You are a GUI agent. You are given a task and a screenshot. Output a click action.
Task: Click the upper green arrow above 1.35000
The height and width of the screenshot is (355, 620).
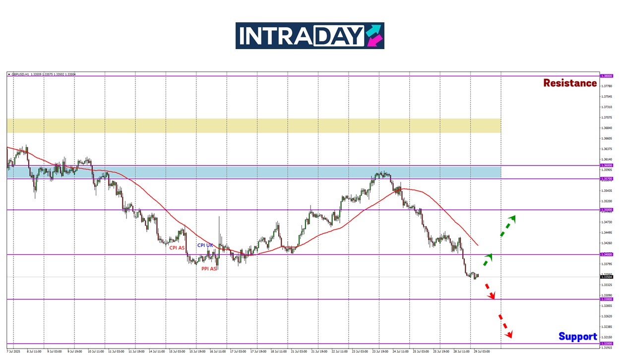[507, 225]
